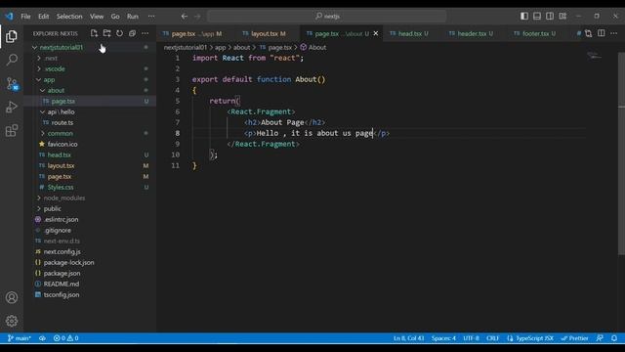625x352 pixels.
Task: Switch to the layout.tsx tab
Action: click(265, 33)
